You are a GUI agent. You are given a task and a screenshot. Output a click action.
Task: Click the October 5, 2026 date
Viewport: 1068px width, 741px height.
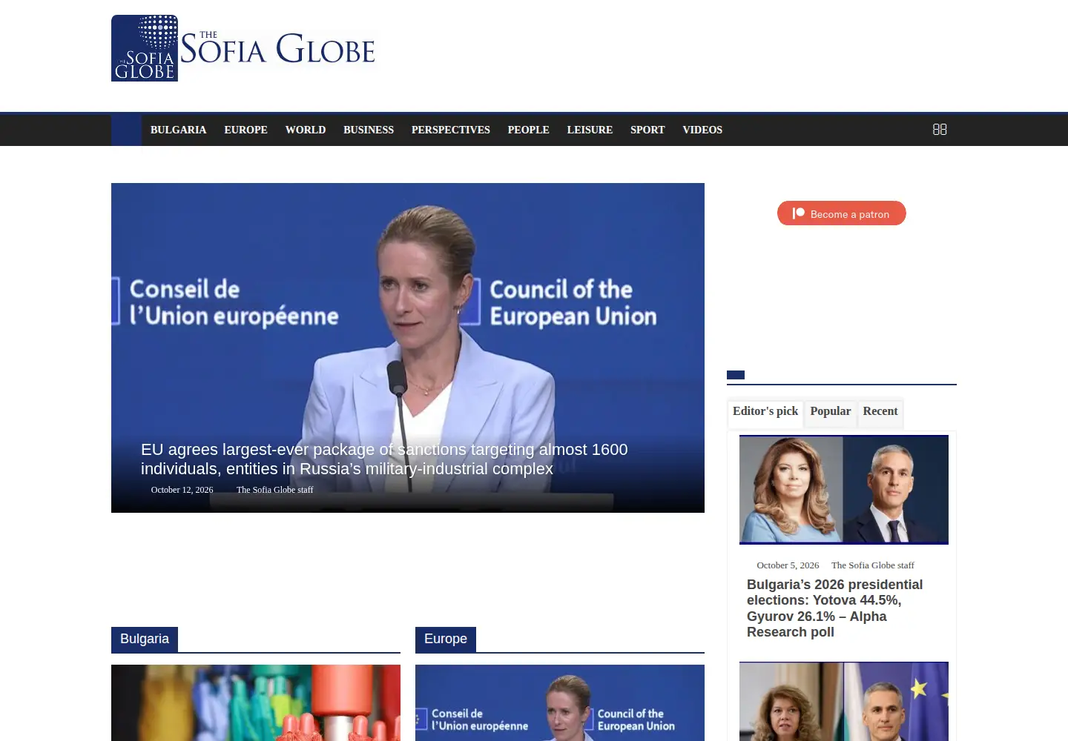point(788,565)
